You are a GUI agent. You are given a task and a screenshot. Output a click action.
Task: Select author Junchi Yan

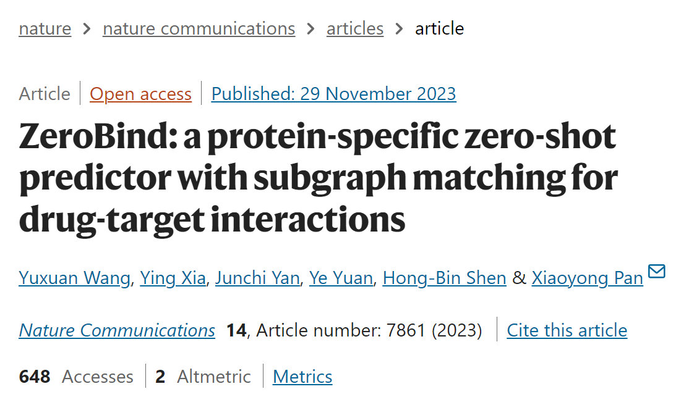(257, 278)
